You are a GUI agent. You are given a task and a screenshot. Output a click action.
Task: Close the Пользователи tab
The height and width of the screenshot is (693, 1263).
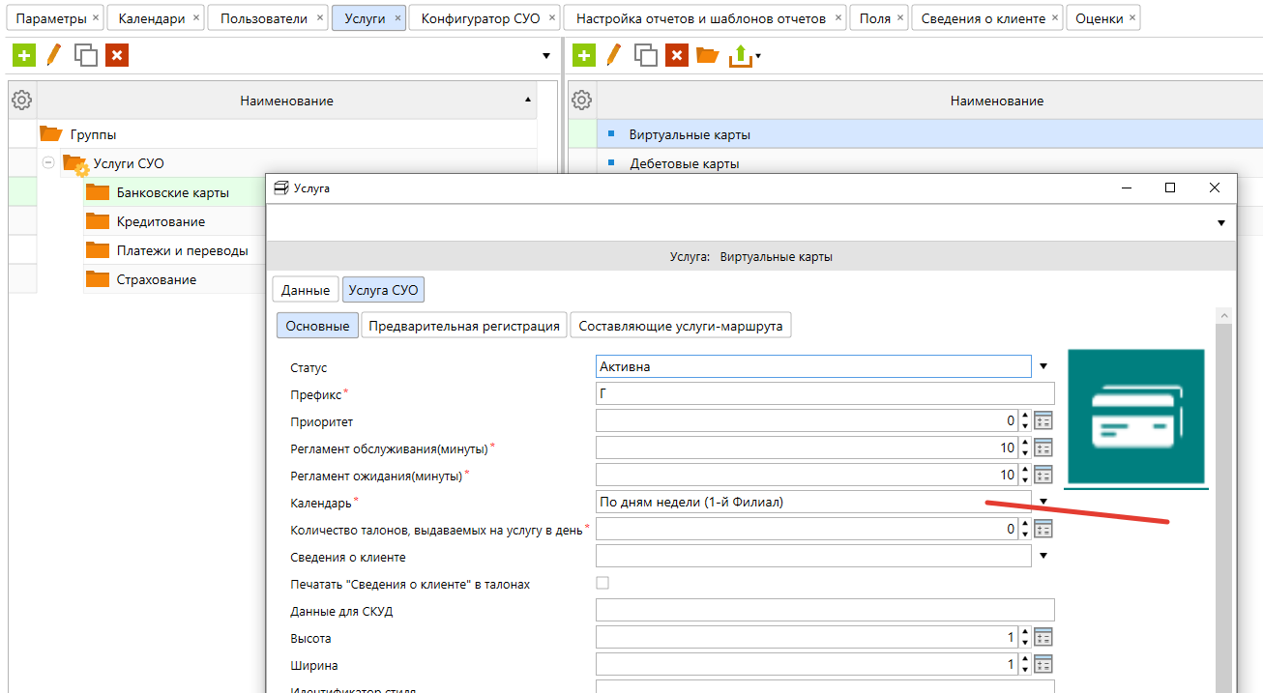pyautogui.click(x=320, y=18)
